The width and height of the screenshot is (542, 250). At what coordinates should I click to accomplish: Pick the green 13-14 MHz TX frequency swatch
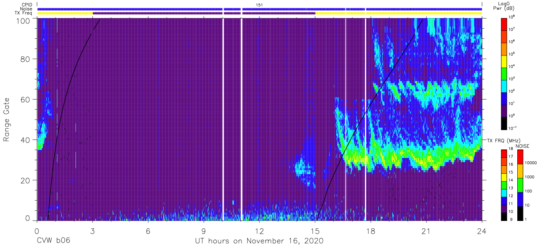click(504, 185)
